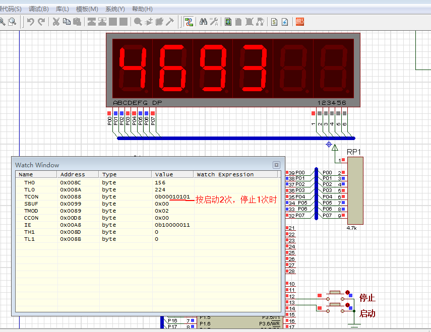Viewport: 431px width, 332px height.
Task: Select the TH0 row in Watch Window
Action: [148, 182]
